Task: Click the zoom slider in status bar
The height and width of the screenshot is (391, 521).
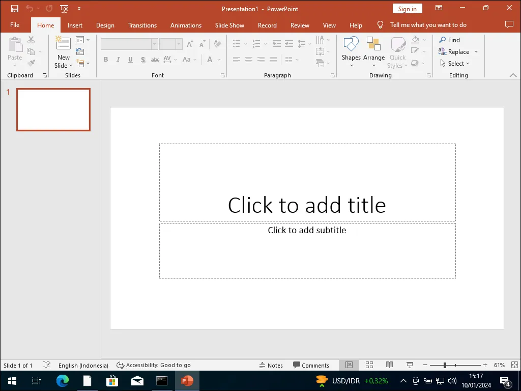Action: click(445, 365)
